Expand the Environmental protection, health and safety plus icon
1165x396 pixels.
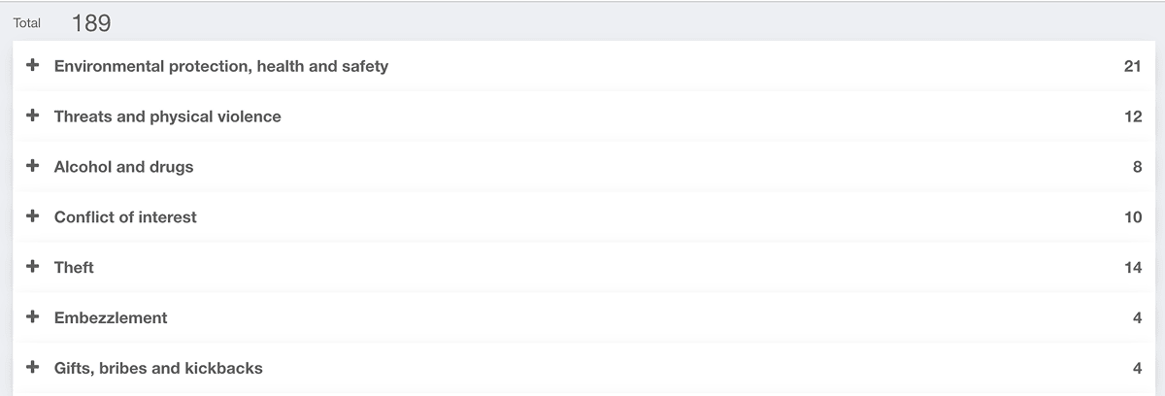tap(33, 65)
